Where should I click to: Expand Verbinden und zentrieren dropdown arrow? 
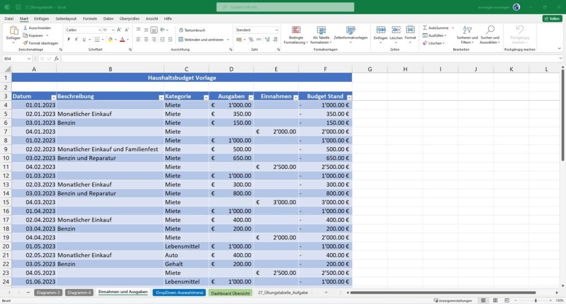228,40
